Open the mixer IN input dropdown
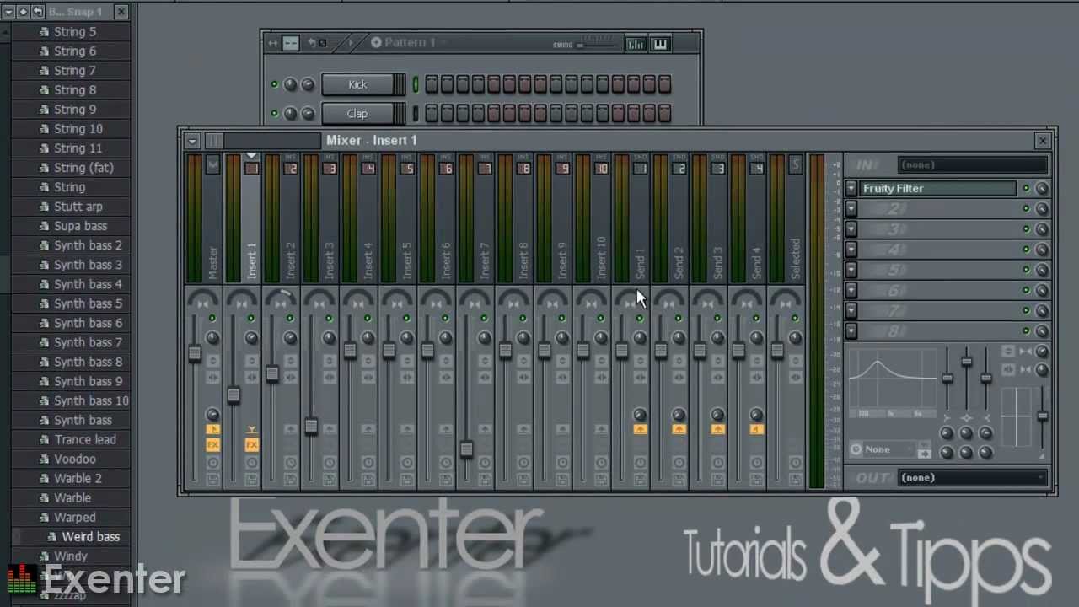Viewport: 1079px width, 607px height. [x=972, y=165]
